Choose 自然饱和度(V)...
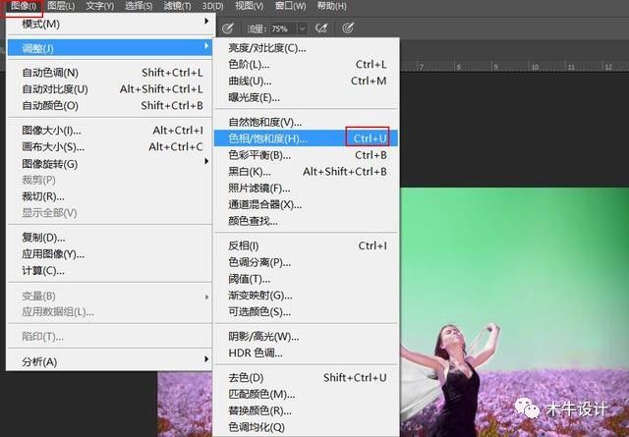Viewport: 629px width, 437px height. click(x=306, y=122)
